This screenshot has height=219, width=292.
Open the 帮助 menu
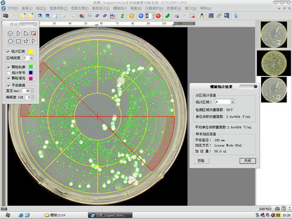pos(206,9)
